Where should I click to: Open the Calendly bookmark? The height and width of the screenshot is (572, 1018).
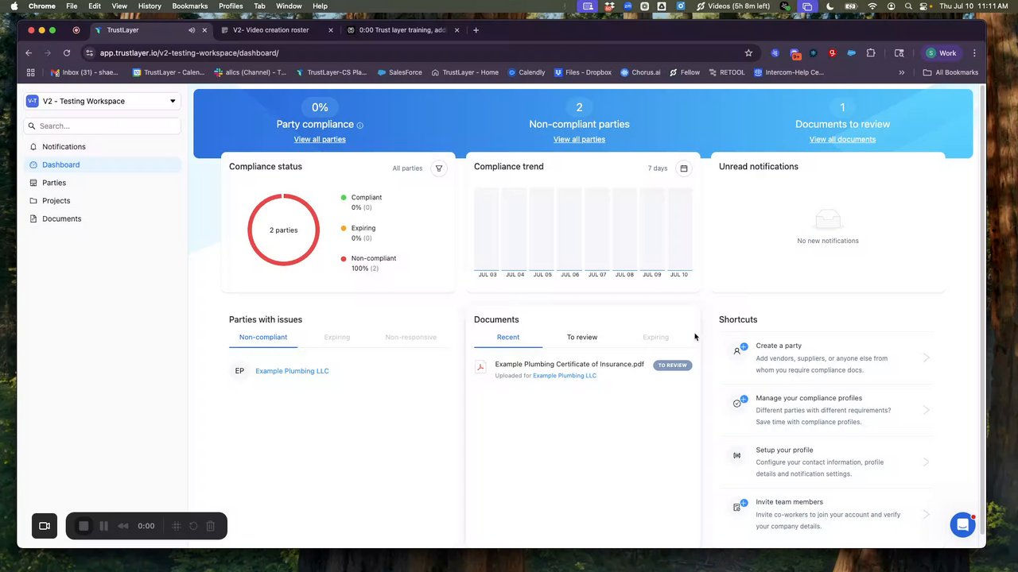tap(526, 72)
